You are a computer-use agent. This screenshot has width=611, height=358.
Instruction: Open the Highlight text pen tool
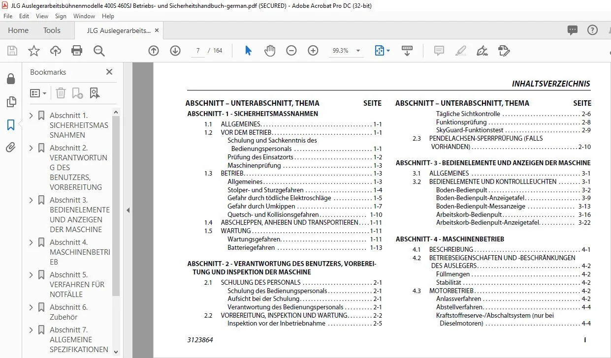click(461, 51)
